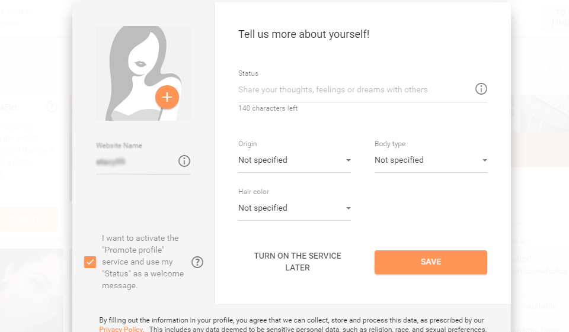Open the Hair color dropdown
This screenshot has width=569, height=332.
pyautogui.click(x=294, y=208)
